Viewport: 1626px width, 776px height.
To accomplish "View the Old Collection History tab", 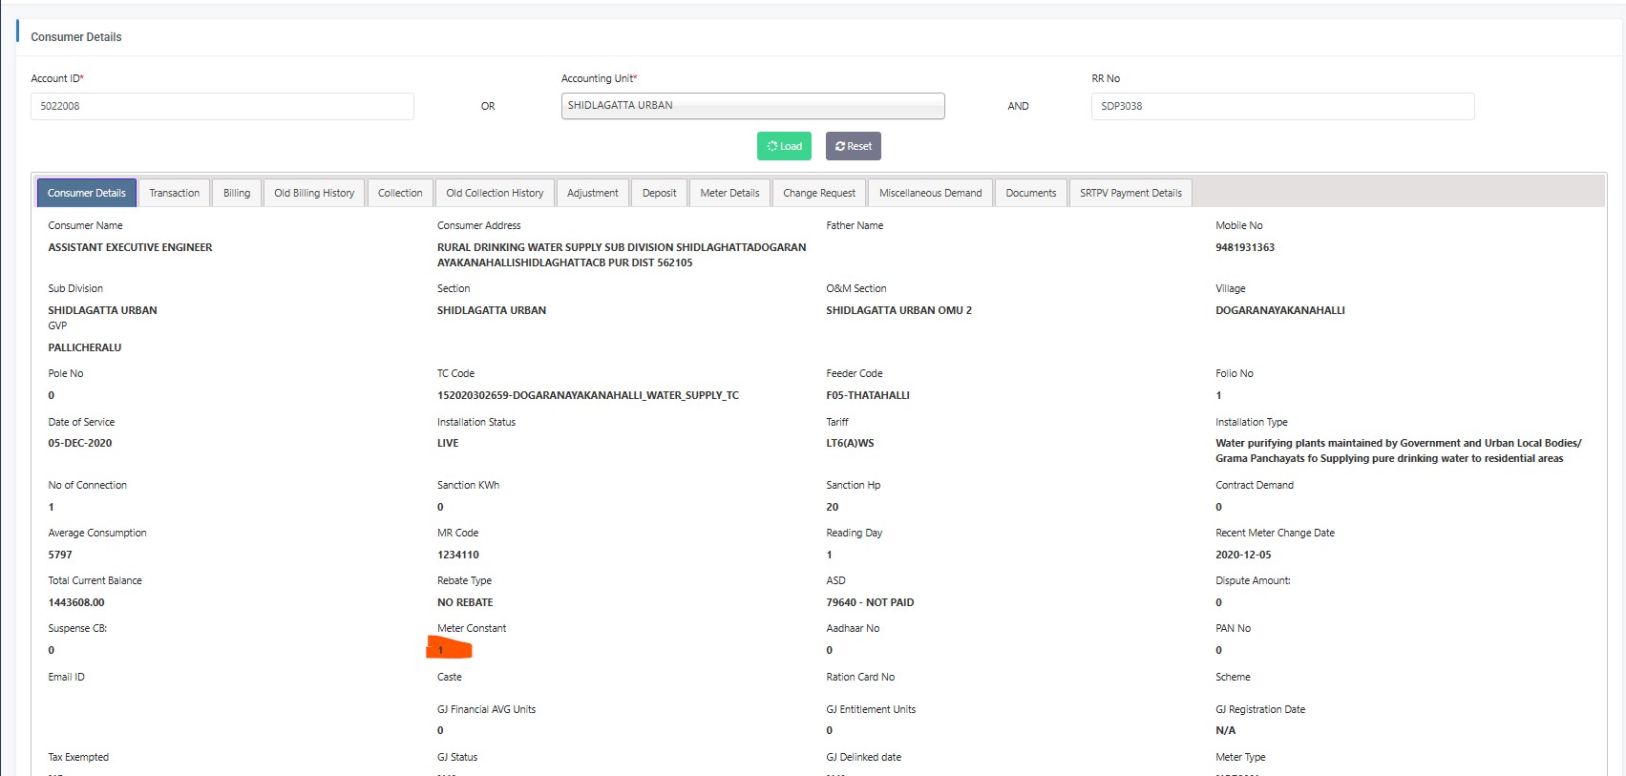I will coord(495,193).
